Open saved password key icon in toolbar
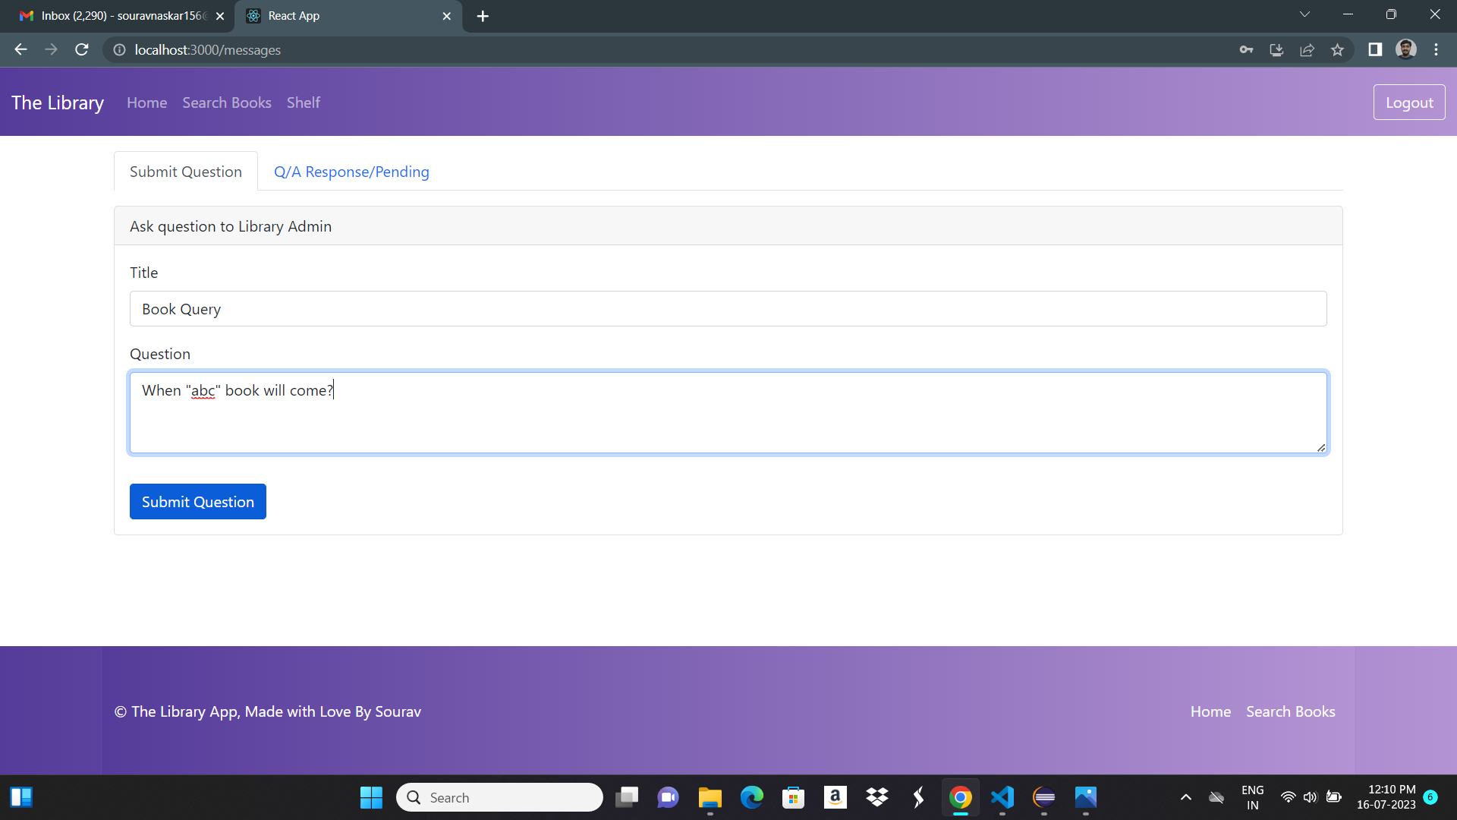 pyautogui.click(x=1246, y=49)
